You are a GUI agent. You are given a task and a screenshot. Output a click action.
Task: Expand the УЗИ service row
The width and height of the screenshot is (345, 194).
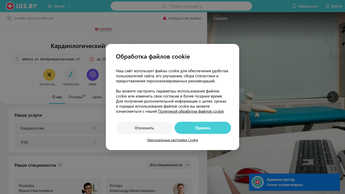pos(59,142)
